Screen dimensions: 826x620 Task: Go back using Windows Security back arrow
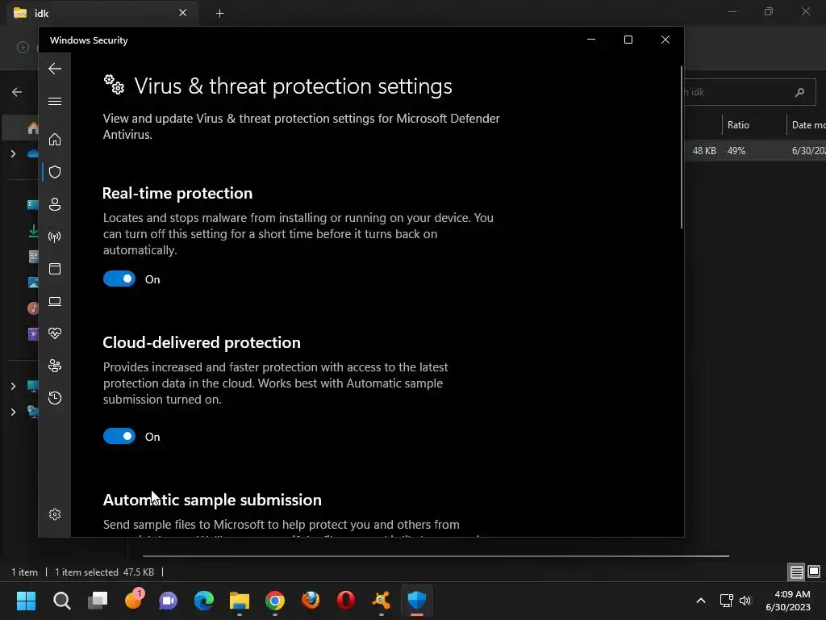(55, 69)
